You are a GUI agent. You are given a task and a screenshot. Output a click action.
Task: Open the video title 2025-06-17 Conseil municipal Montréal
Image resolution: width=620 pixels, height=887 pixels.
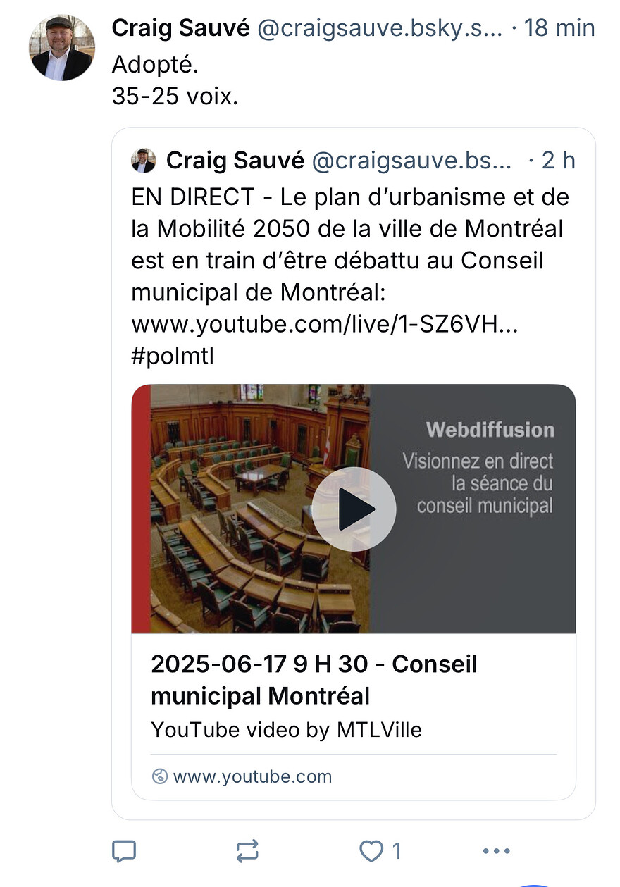(x=314, y=680)
